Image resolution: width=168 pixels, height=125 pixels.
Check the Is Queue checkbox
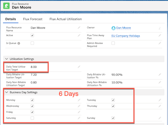point(32,43)
